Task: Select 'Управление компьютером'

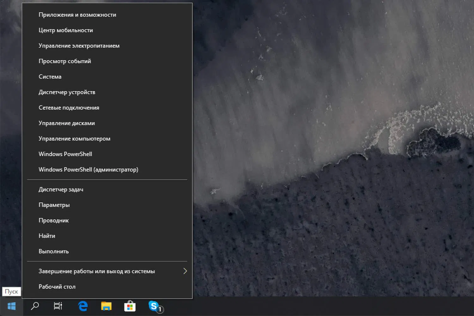Action: (107, 139)
